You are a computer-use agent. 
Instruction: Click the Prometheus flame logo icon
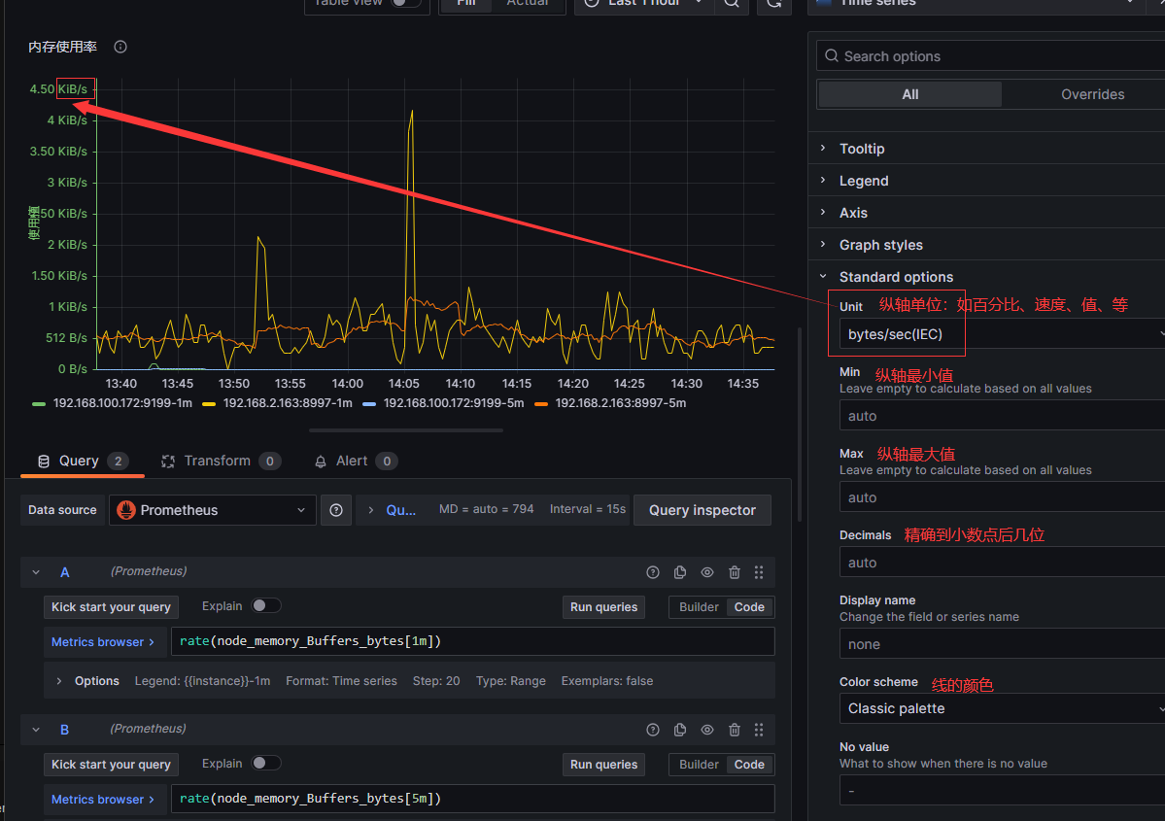(126, 510)
